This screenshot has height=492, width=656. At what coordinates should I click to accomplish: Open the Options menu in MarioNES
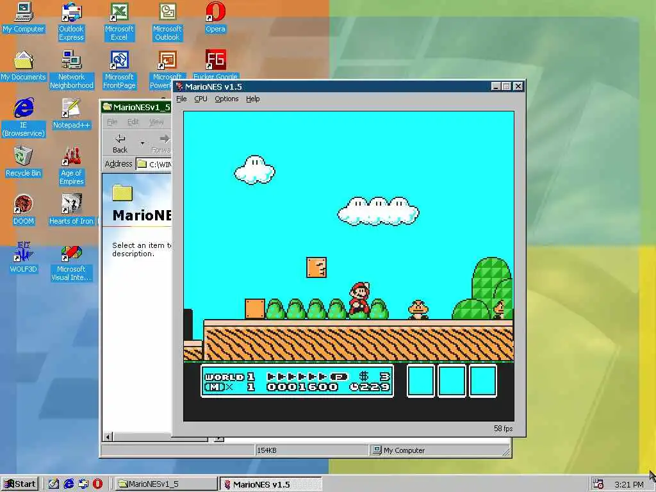tap(227, 99)
